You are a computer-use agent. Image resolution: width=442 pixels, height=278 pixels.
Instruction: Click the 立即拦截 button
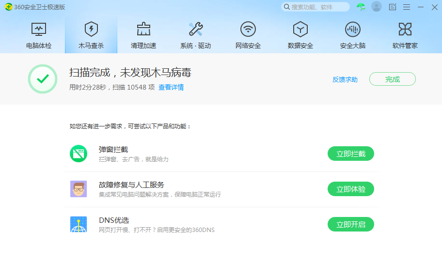(351, 154)
